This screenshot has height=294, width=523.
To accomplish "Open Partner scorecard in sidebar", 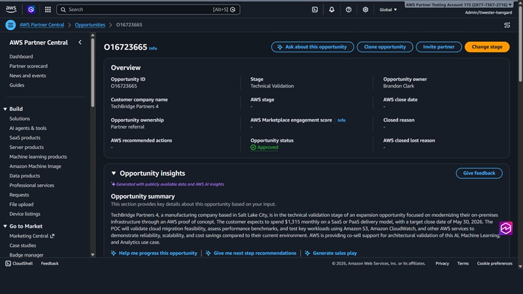I will coord(28,66).
